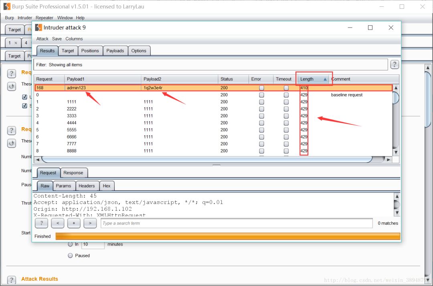The height and width of the screenshot is (286, 433).
Task: Sort results by the Payload2 column header
Action: tap(180, 79)
